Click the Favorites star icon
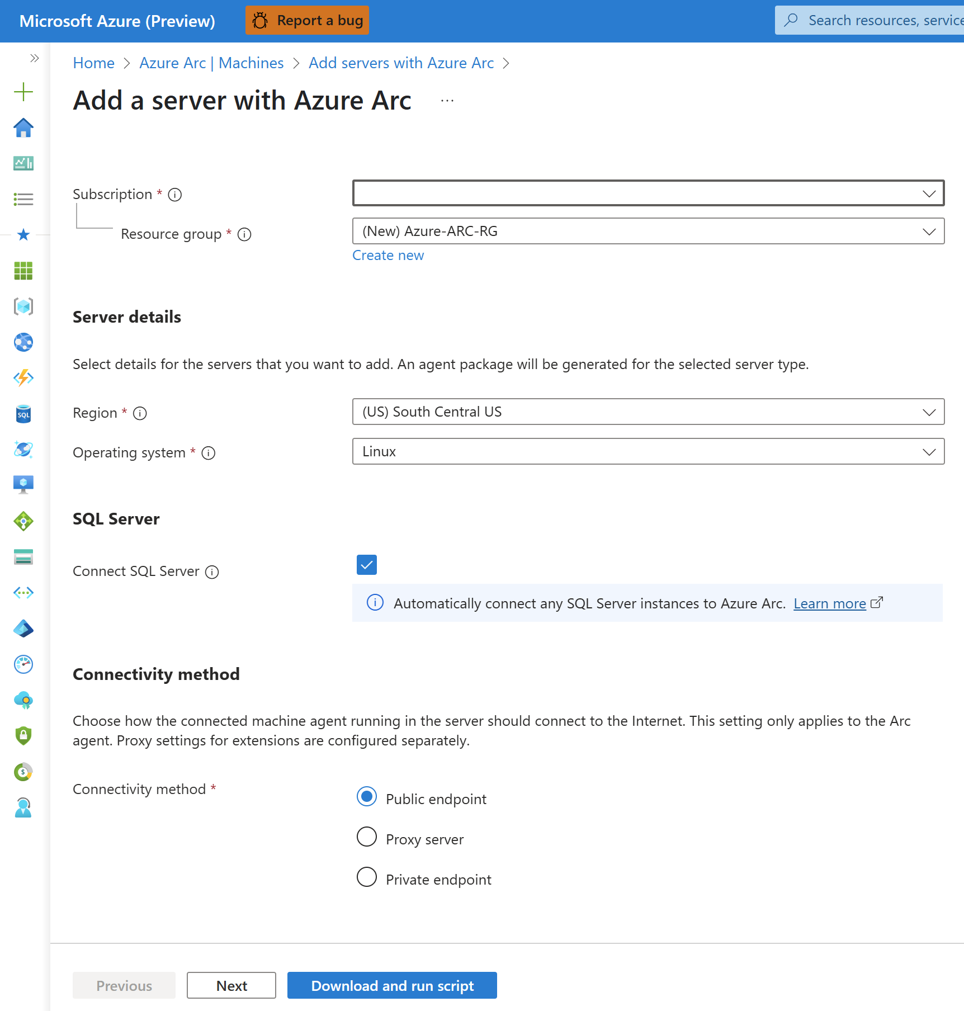This screenshot has height=1011, width=964. click(23, 235)
